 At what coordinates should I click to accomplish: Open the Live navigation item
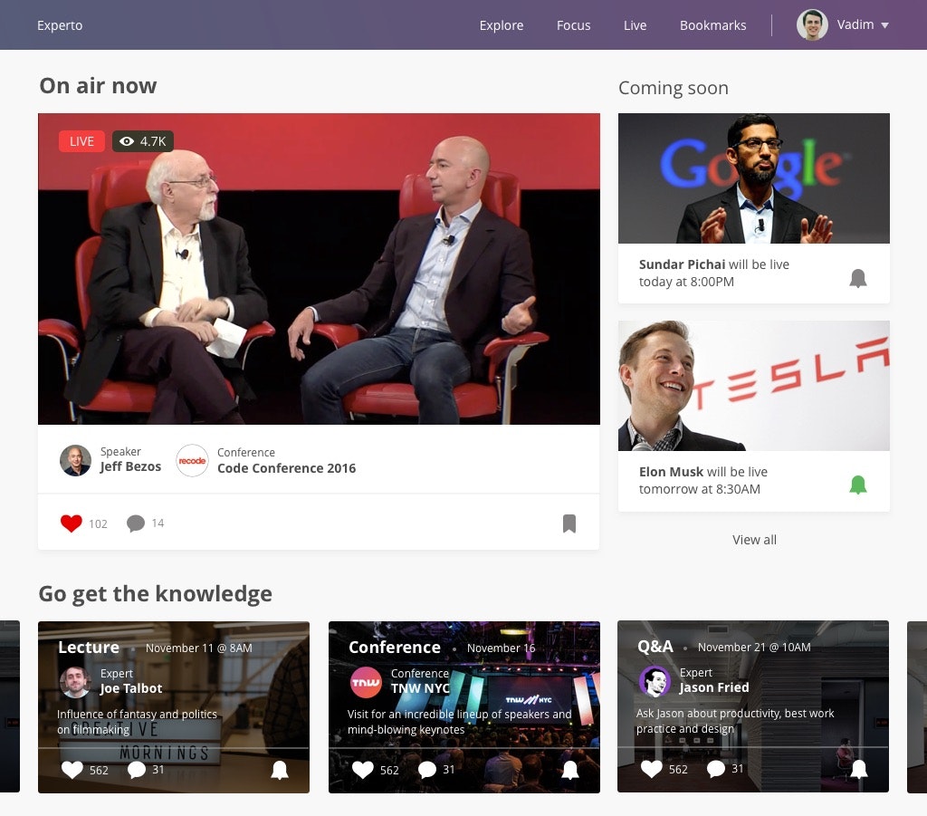click(635, 25)
